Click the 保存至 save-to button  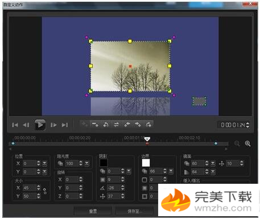point(135,211)
